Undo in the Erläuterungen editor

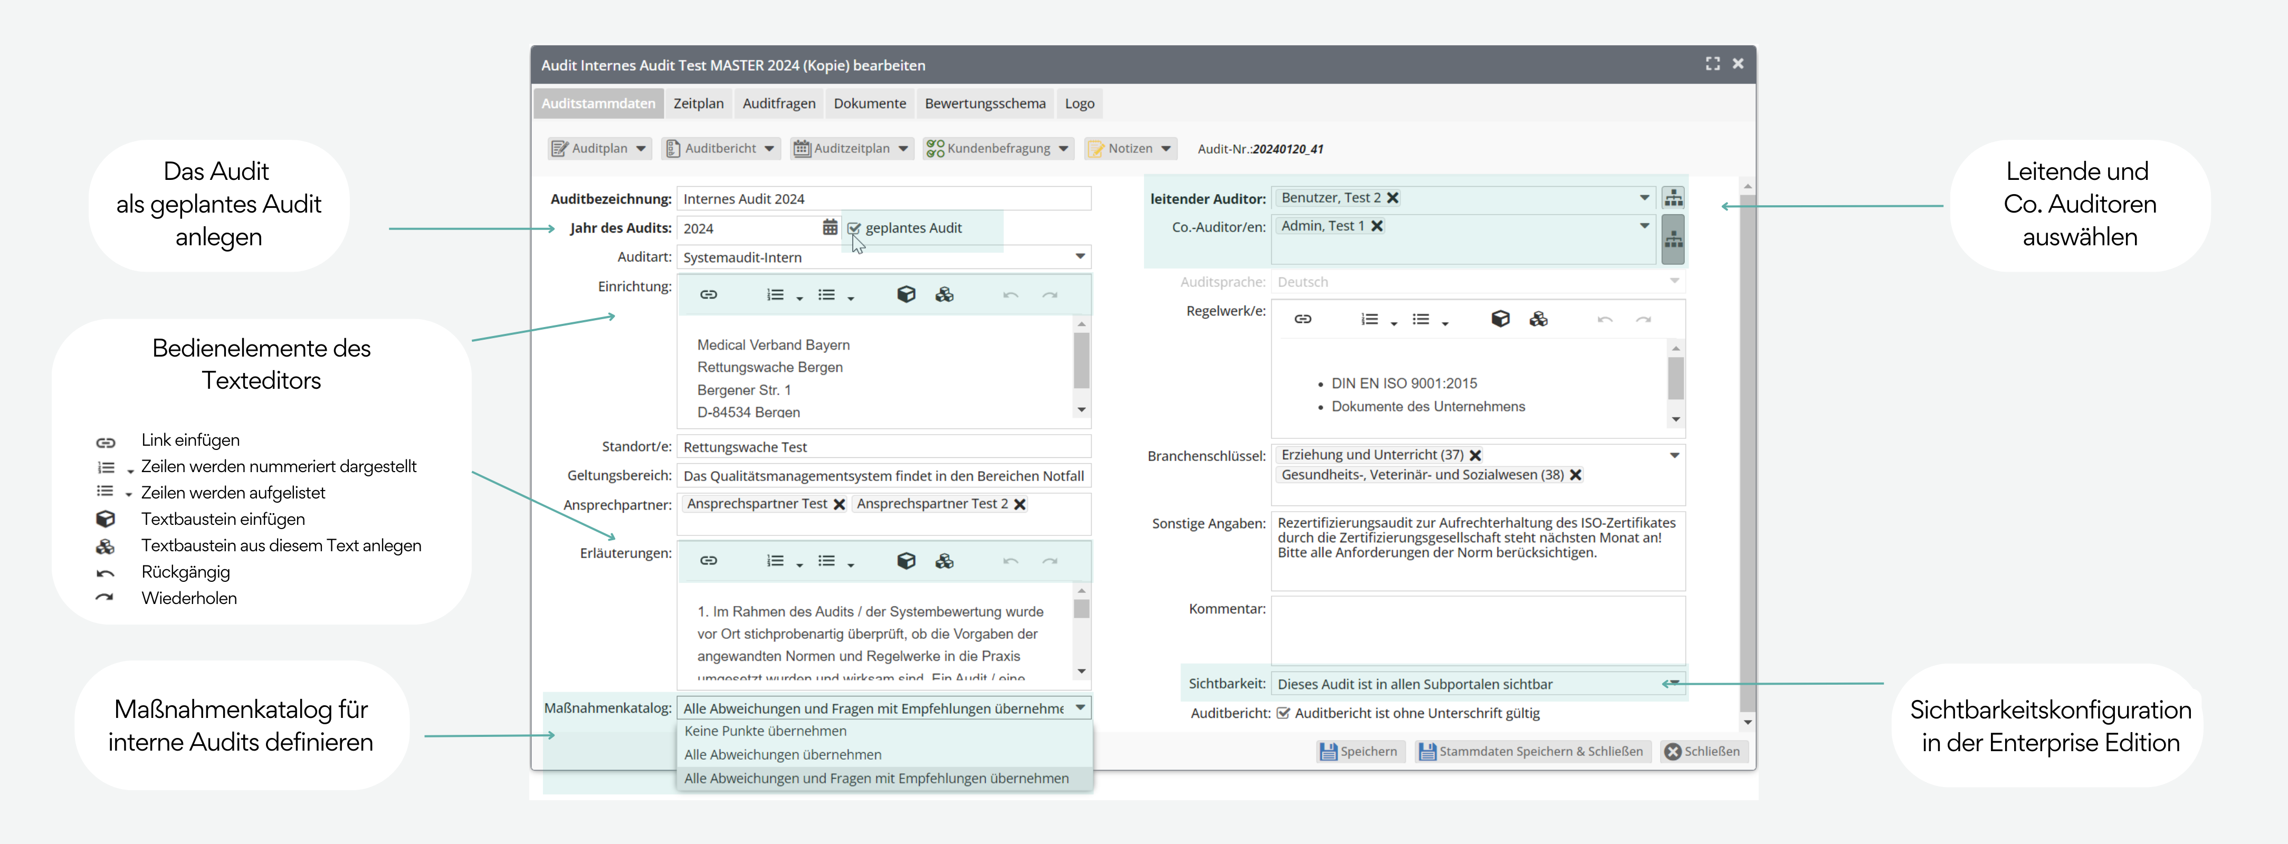click(1010, 561)
